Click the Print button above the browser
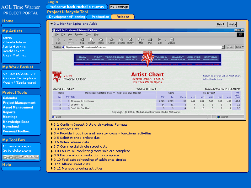251x188 pixels. coord(221,24)
